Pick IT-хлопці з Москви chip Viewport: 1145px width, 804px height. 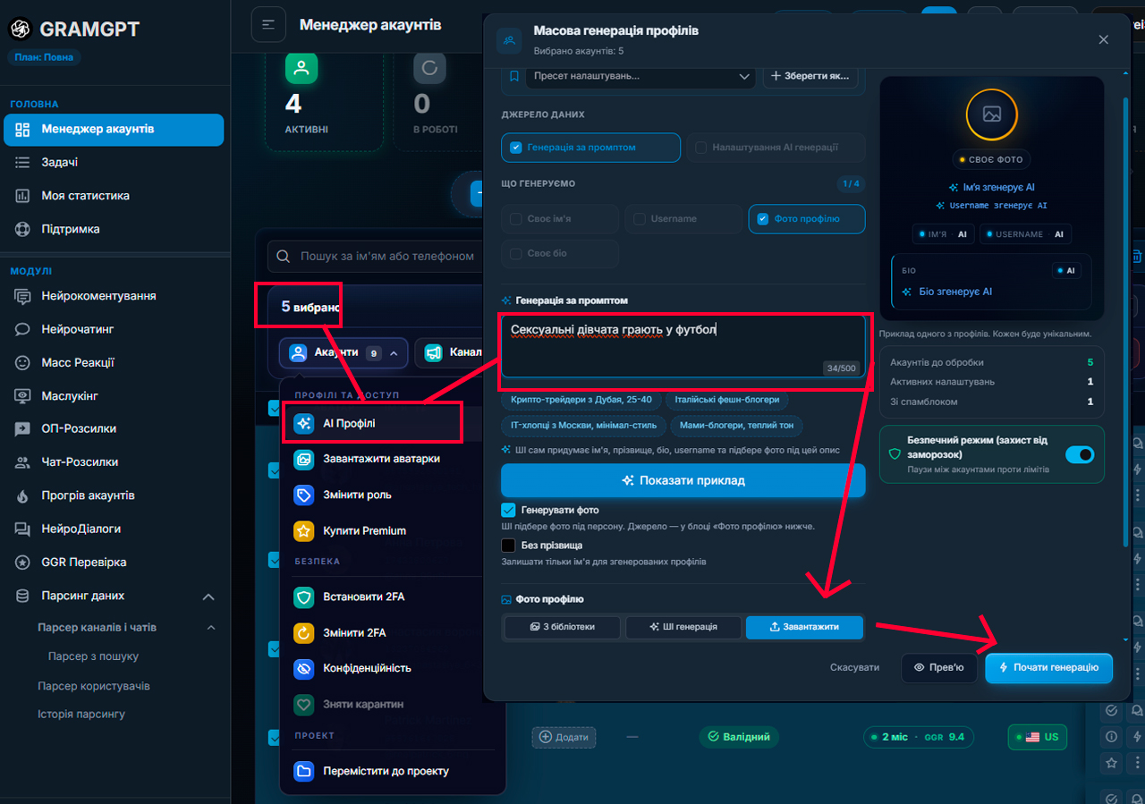584,426
